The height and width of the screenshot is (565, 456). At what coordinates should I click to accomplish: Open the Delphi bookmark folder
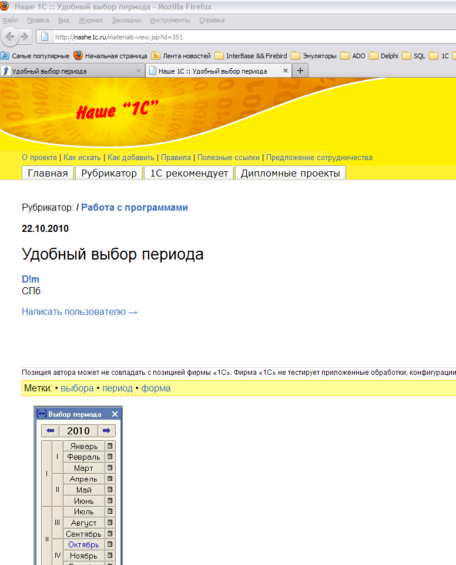pyautogui.click(x=384, y=56)
